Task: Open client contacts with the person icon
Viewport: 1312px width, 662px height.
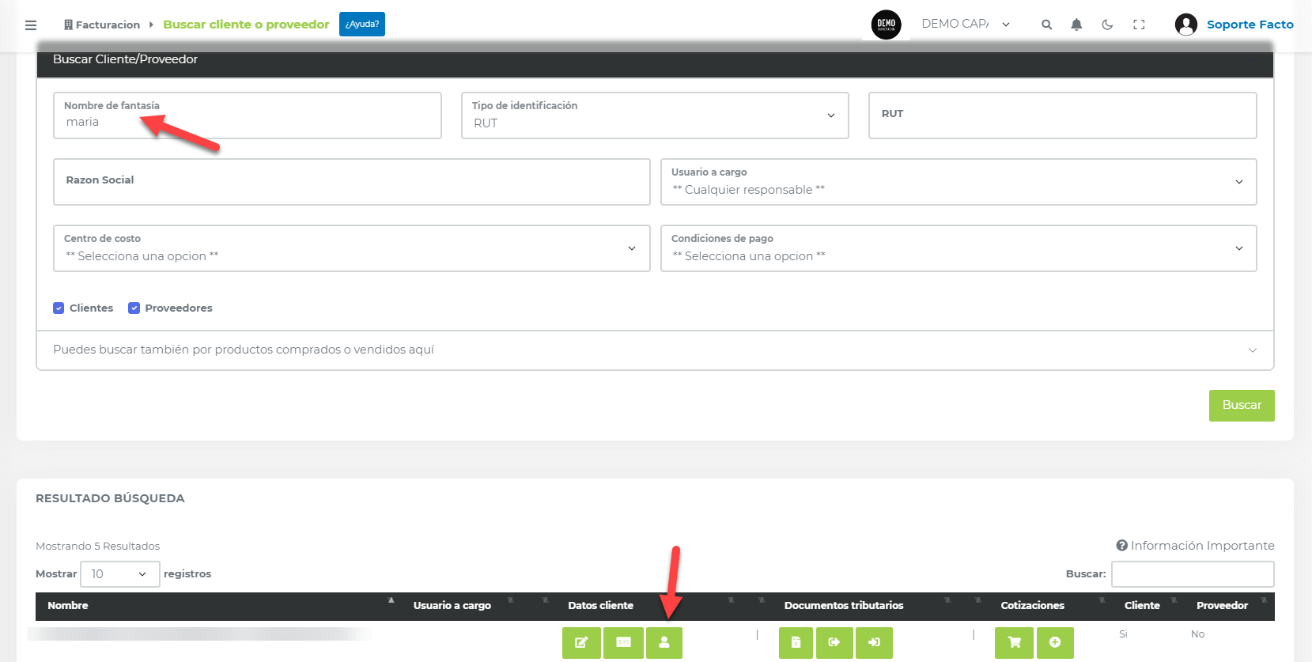Action: point(664,642)
